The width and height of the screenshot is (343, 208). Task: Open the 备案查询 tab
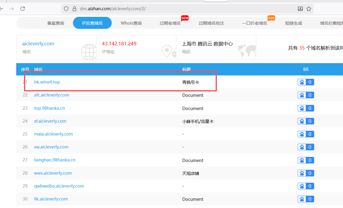tap(56, 23)
